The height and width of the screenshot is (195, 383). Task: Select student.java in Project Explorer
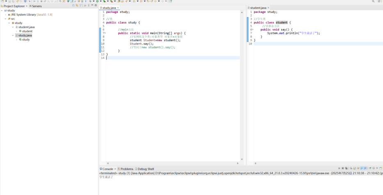tap(25, 27)
